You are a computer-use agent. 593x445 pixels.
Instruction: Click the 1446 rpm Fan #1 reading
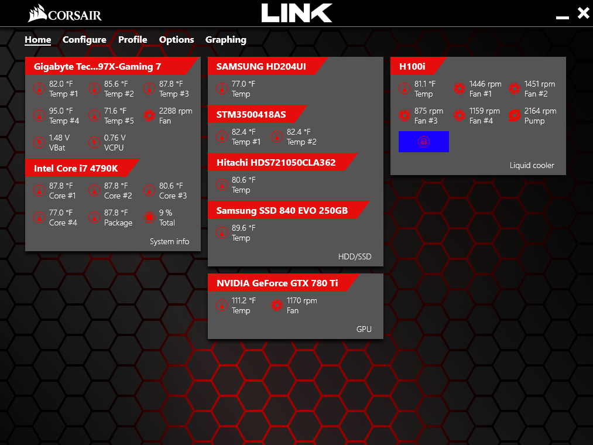click(x=485, y=84)
